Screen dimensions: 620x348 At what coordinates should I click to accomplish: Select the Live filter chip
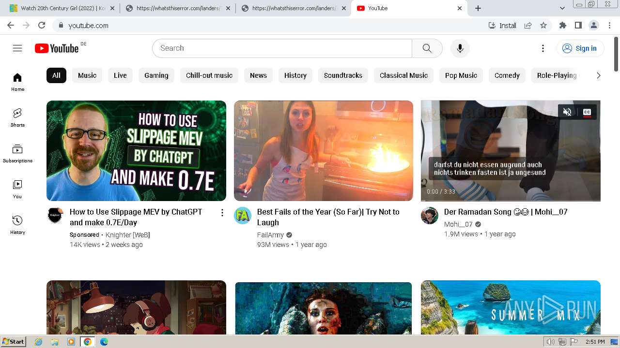tap(120, 75)
